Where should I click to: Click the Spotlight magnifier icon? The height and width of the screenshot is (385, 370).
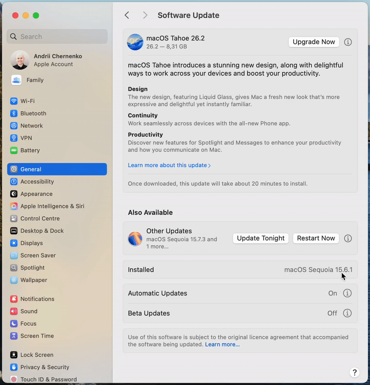click(x=14, y=267)
